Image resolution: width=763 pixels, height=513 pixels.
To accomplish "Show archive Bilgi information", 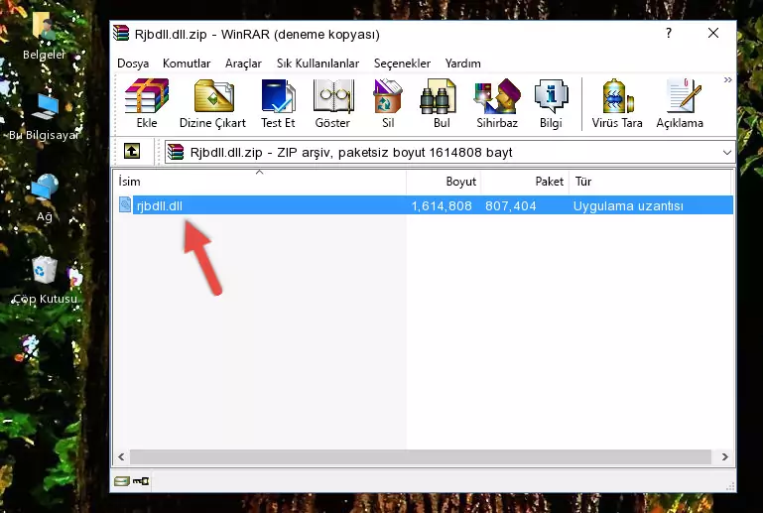I will [x=551, y=103].
